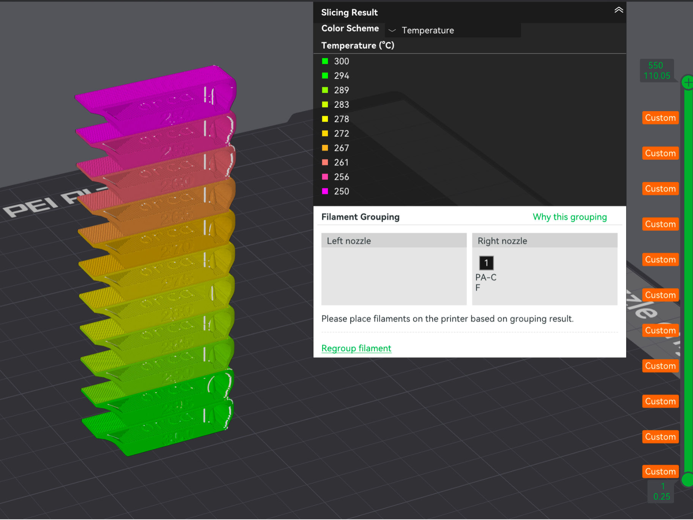Click the Temperature (°C) legend heading
The height and width of the screenshot is (520, 693).
(x=358, y=46)
